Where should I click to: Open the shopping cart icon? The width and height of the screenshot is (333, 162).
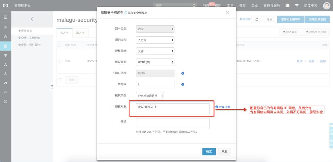[x=296, y=6]
